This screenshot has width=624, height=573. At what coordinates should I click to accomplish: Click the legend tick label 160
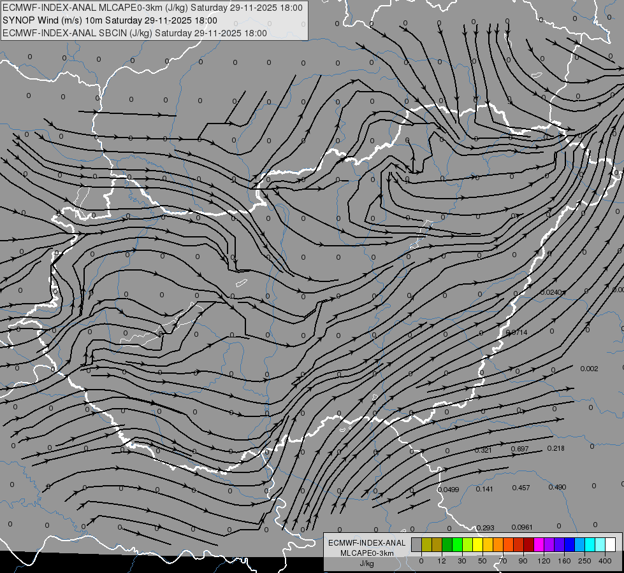[564, 561]
